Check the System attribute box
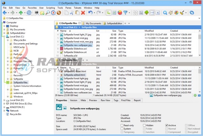The image size is (203, 136). [122, 129]
